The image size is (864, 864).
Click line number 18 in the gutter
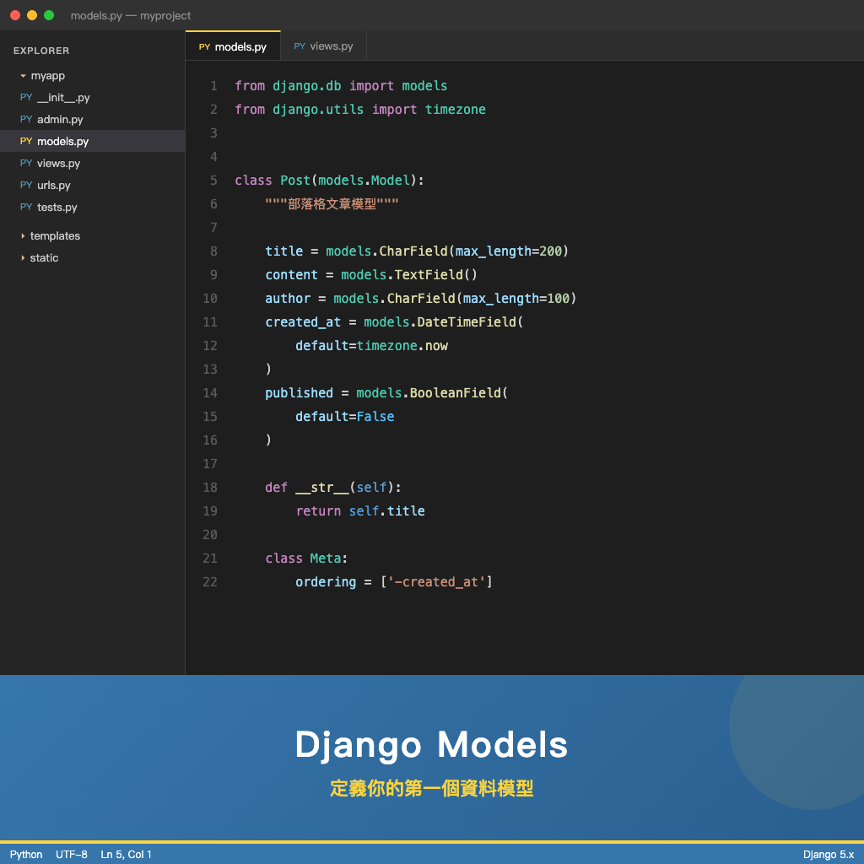coord(210,487)
